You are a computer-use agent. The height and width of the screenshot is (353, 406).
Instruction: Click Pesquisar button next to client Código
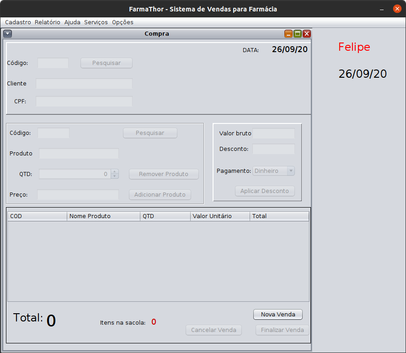coord(107,63)
